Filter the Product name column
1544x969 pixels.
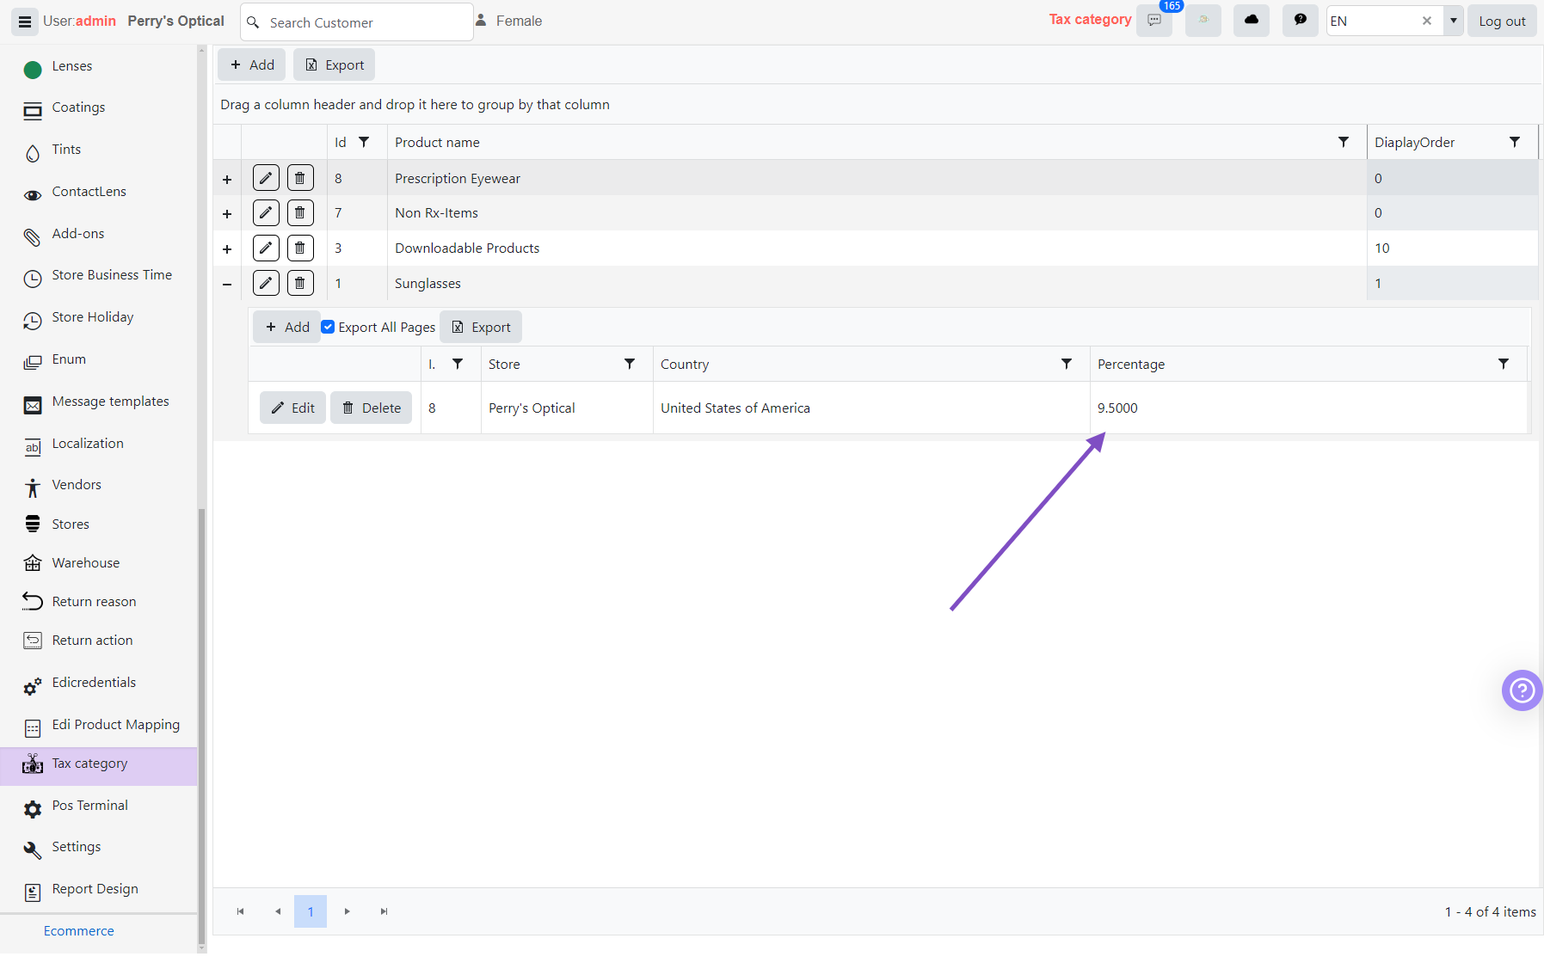click(x=1344, y=142)
